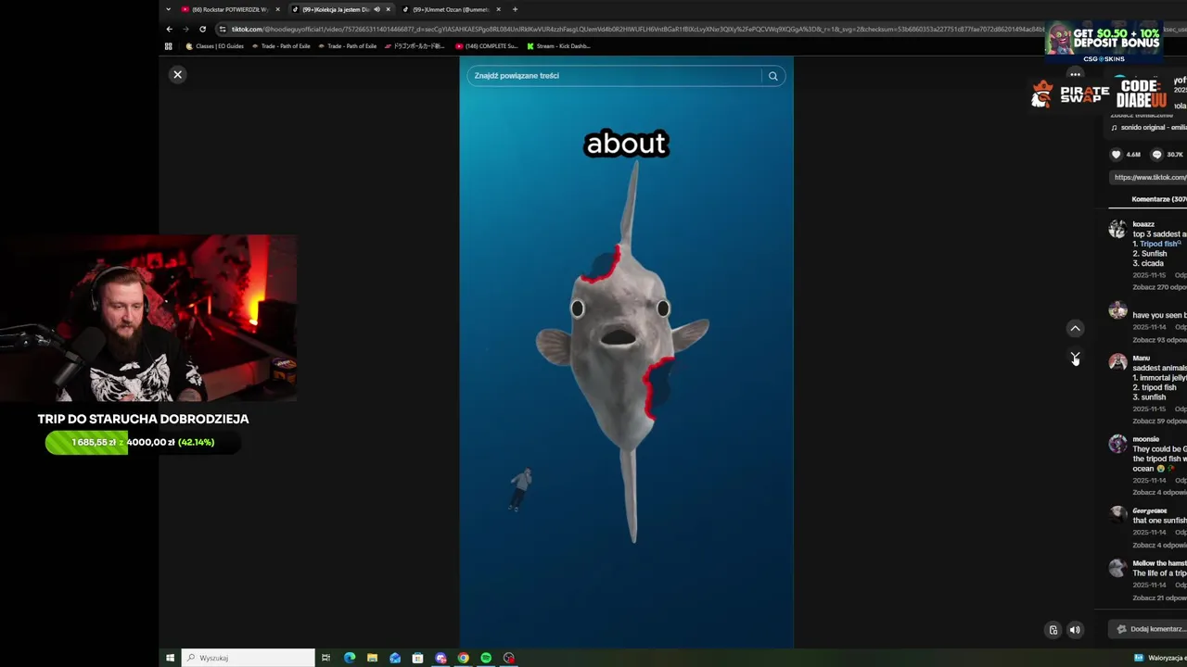
Task: Open the '(146) COMPLETE Su...' YouTube bookmark
Action: click(x=487, y=45)
